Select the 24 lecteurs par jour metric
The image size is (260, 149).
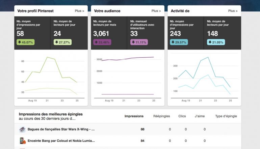(57, 34)
